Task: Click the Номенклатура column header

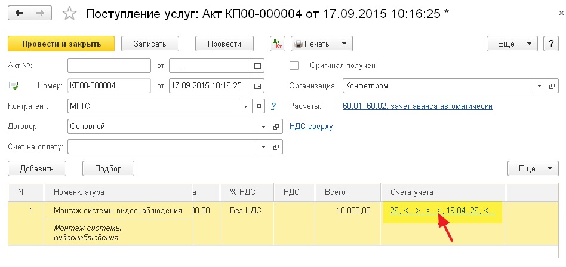Action: pos(118,192)
